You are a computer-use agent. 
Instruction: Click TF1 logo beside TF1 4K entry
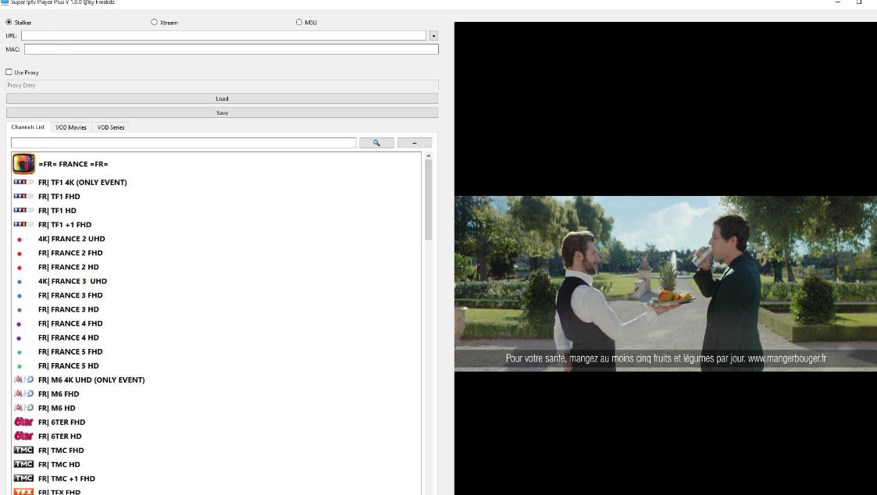click(23, 183)
